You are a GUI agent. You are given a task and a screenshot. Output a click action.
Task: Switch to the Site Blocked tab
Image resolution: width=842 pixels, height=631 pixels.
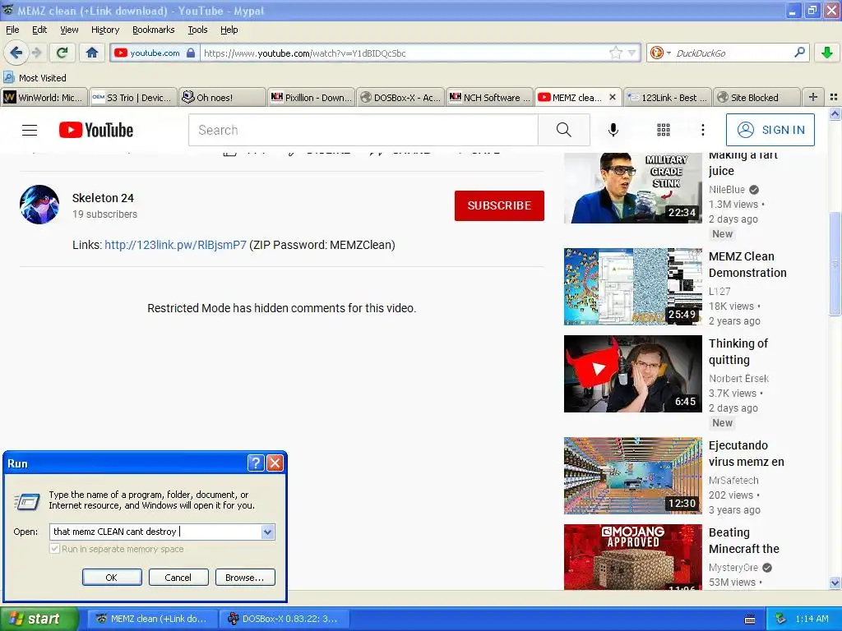(x=756, y=97)
